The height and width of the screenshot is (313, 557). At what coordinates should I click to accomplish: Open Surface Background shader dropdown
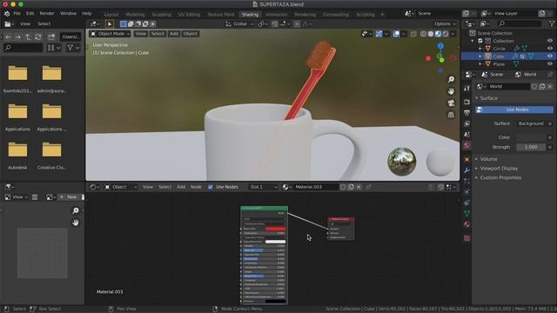click(x=532, y=123)
